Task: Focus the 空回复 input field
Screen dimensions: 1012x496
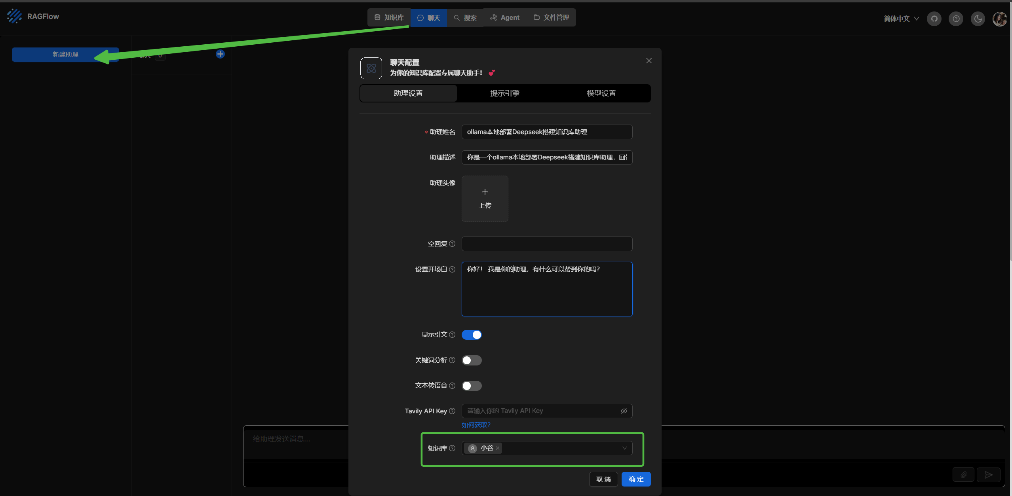Action: click(547, 244)
